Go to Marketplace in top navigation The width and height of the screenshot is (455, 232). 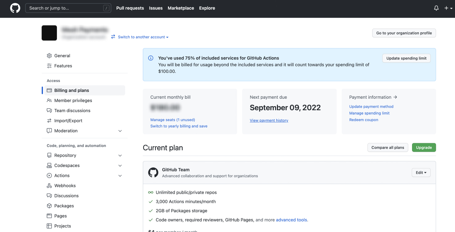tap(181, 8)
